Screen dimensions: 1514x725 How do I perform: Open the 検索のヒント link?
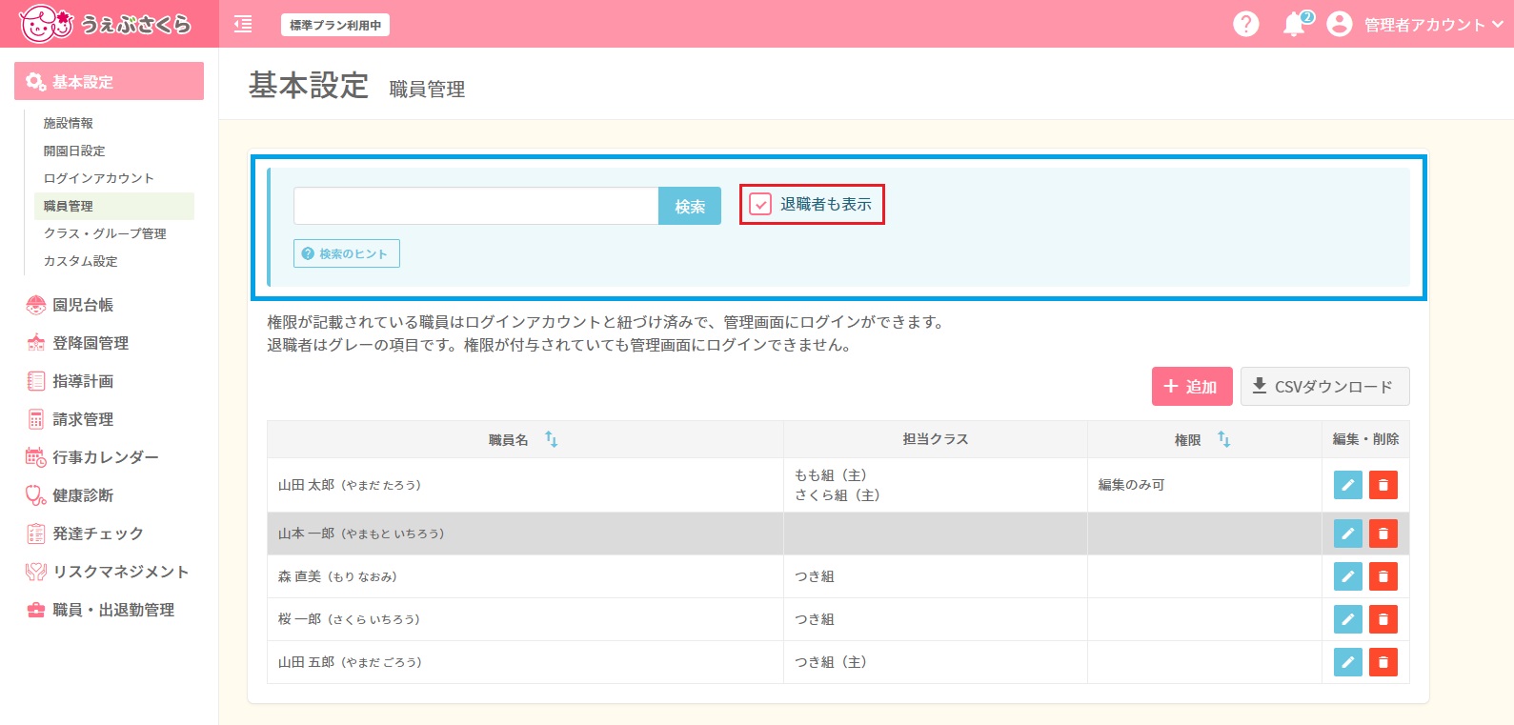346,253
